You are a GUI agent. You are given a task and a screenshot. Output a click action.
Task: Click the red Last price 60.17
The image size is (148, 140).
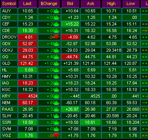27,103
